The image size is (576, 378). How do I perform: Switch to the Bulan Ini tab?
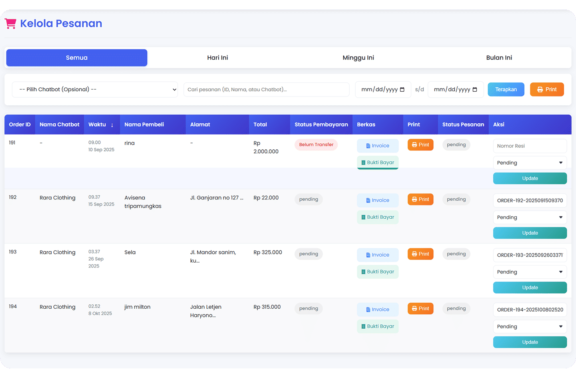point(499,57)
